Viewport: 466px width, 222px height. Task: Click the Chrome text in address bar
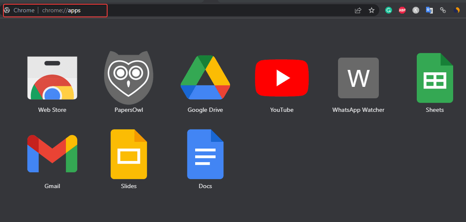24,10
